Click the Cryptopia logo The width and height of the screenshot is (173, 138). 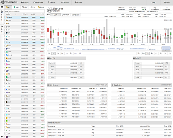[x=9, y=2]
